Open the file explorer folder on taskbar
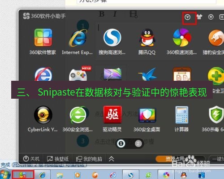Screen dimensions: 224x179 60,175
